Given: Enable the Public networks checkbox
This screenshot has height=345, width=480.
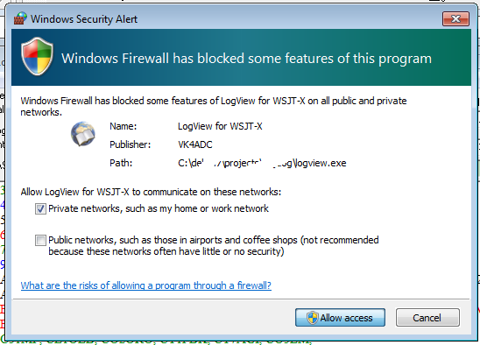Looking at the screenshot, I should [x=40, y=240].
